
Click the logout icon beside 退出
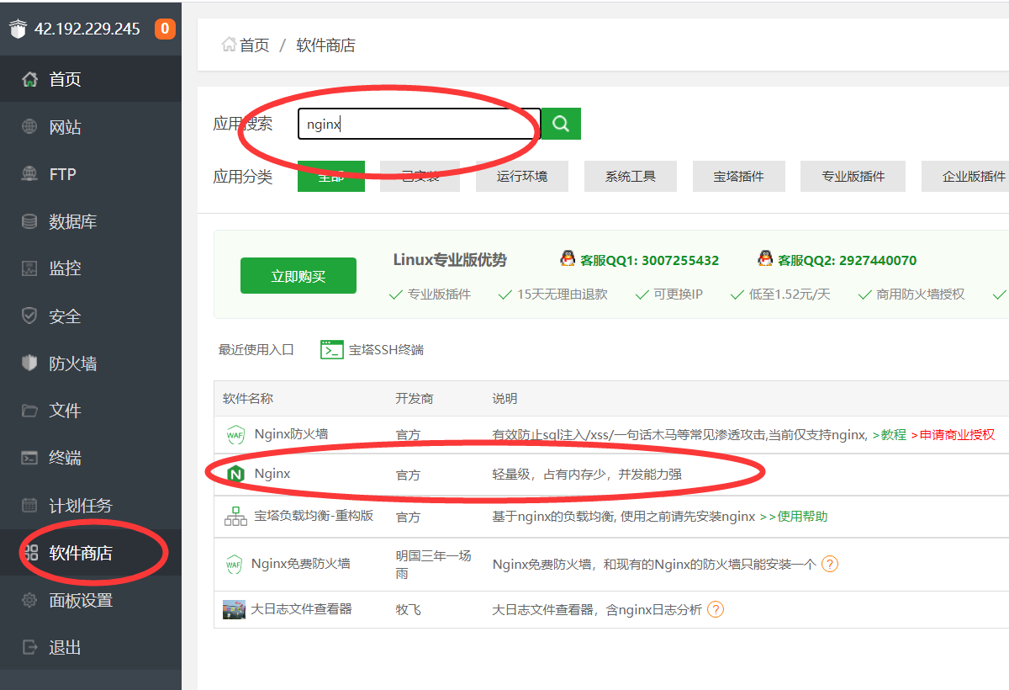coord(29,647)
